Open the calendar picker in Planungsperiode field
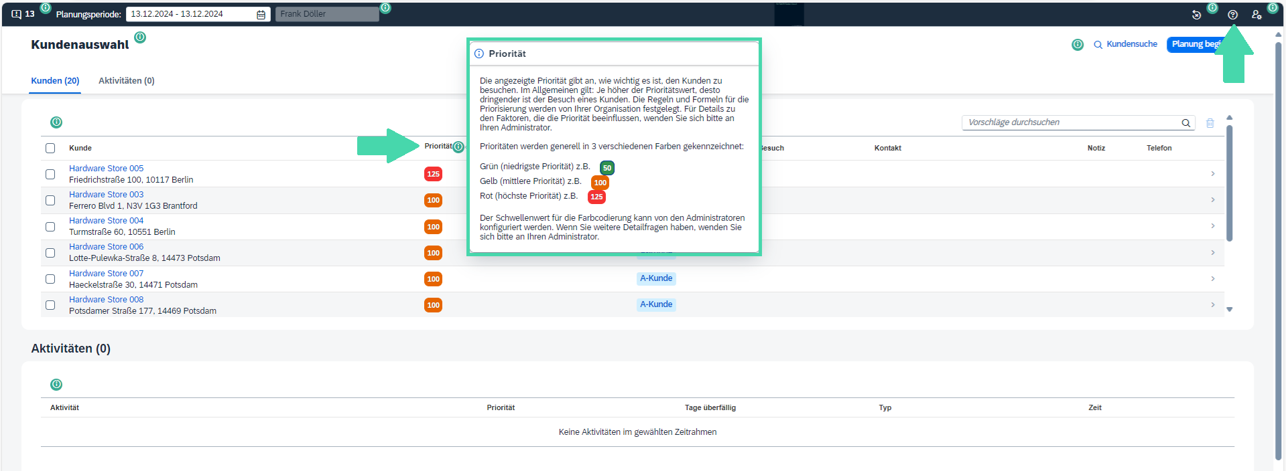1286x471 pixels. [x=261, y=15]
